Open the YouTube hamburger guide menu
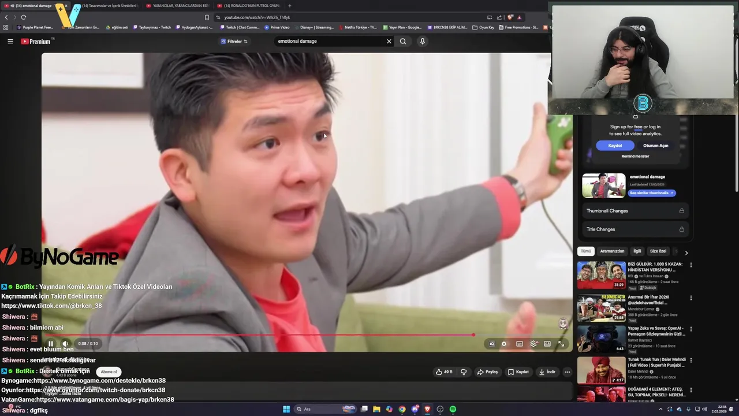This screenshot has height=416, width=739. [x=10, y=41]
